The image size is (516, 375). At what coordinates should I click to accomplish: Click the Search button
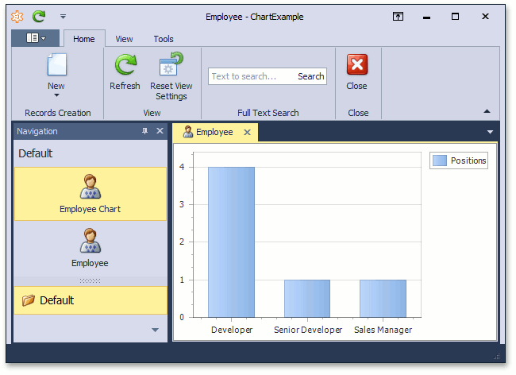(311, 76)
